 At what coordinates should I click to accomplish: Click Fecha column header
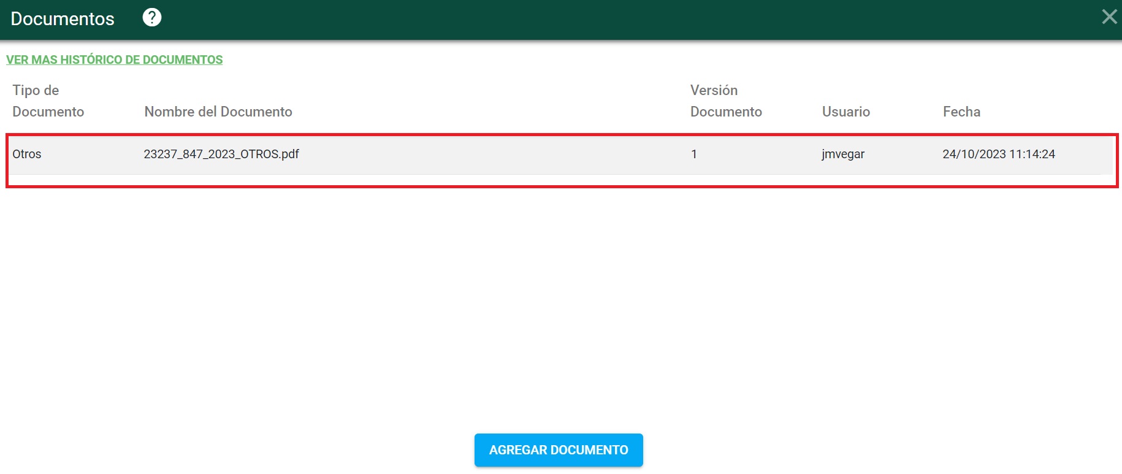(x=961, y=112)
